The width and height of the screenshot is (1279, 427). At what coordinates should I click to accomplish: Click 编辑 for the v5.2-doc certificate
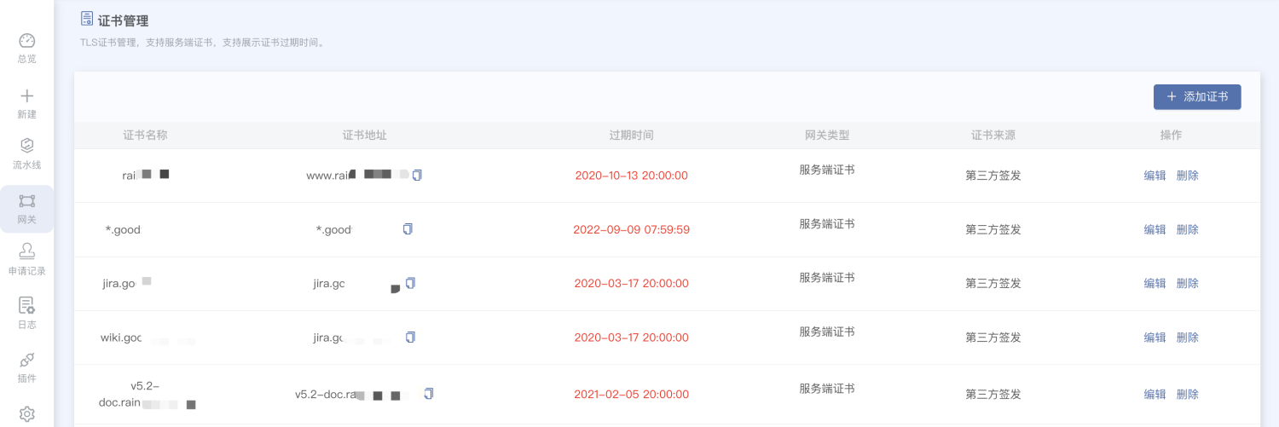[x=1155, y=395]
